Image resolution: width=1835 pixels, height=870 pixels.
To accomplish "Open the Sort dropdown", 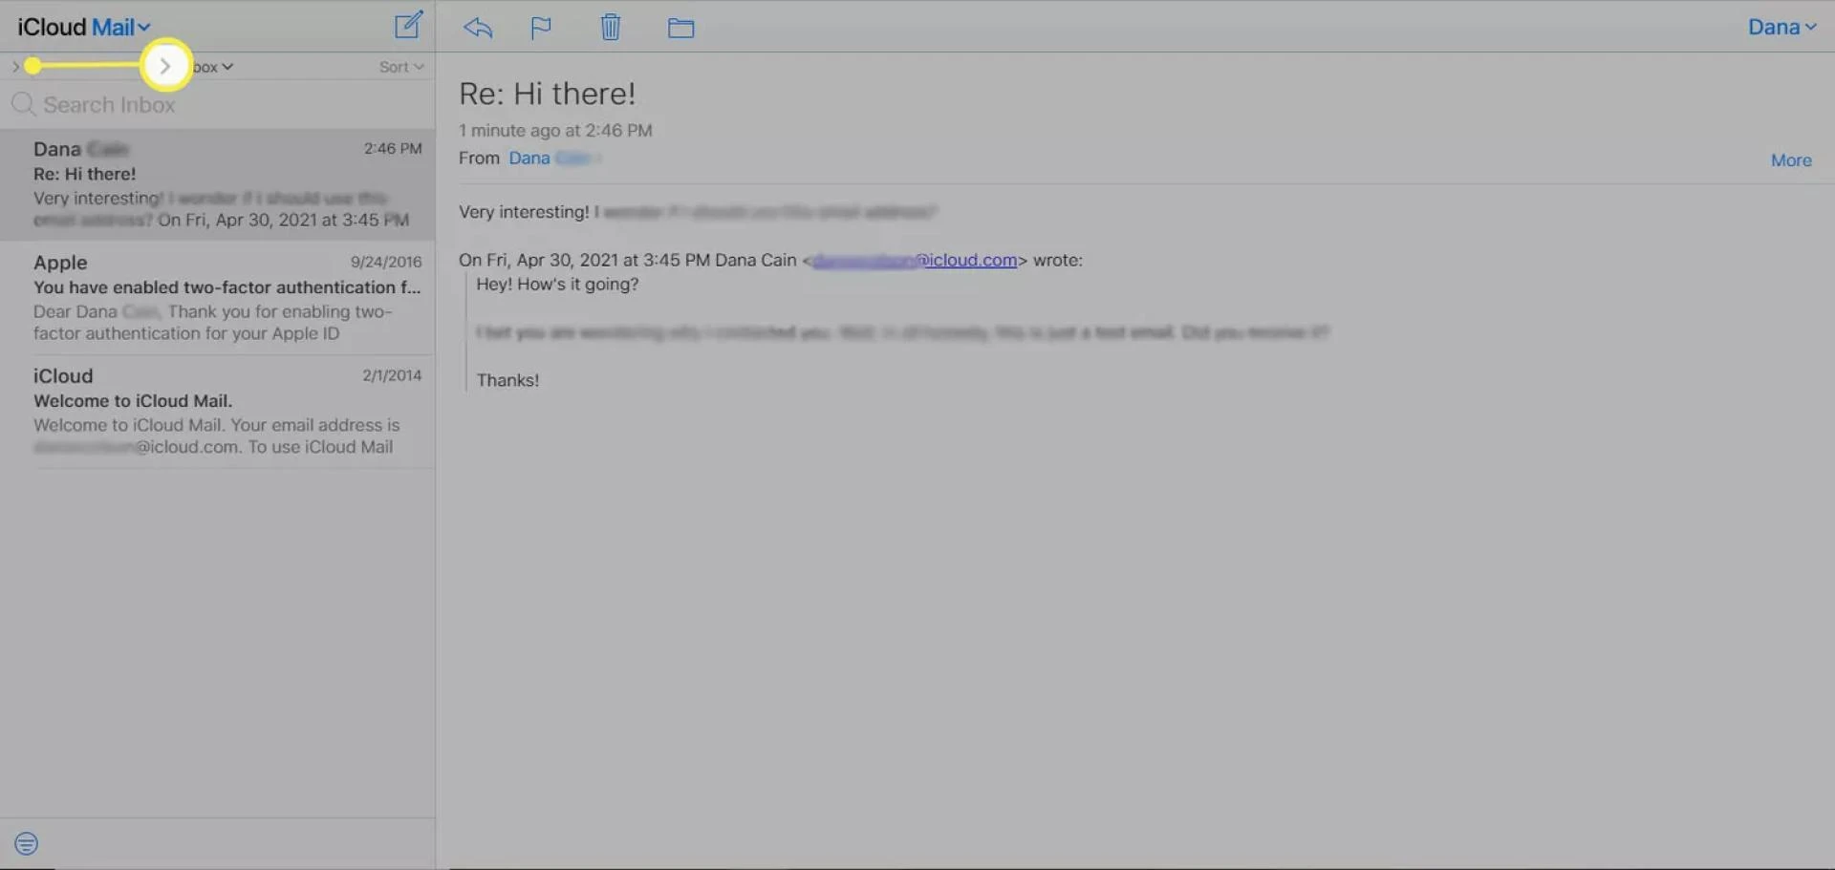I will [399, 66].
